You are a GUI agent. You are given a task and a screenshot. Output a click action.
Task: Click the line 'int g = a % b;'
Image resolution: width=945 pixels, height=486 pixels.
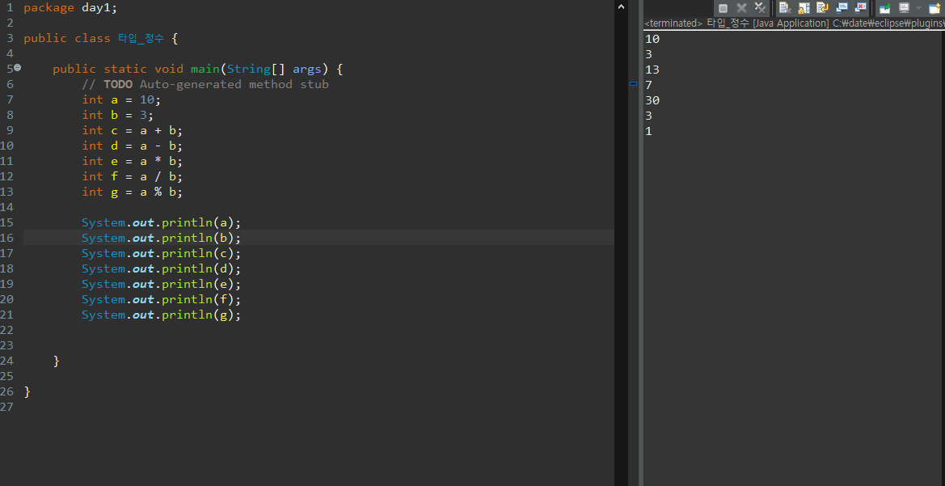click(x=132, y=192)
